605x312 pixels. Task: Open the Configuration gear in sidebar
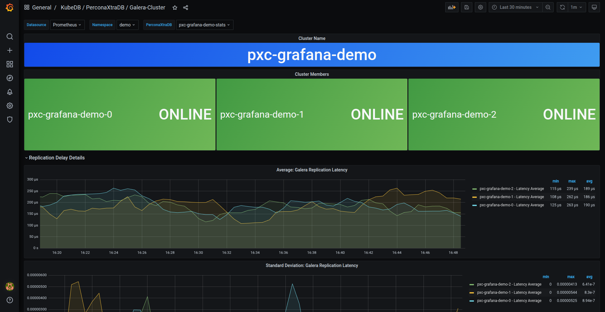10,106
